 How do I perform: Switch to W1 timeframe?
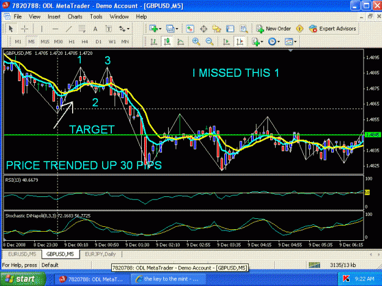click(112, 41)
